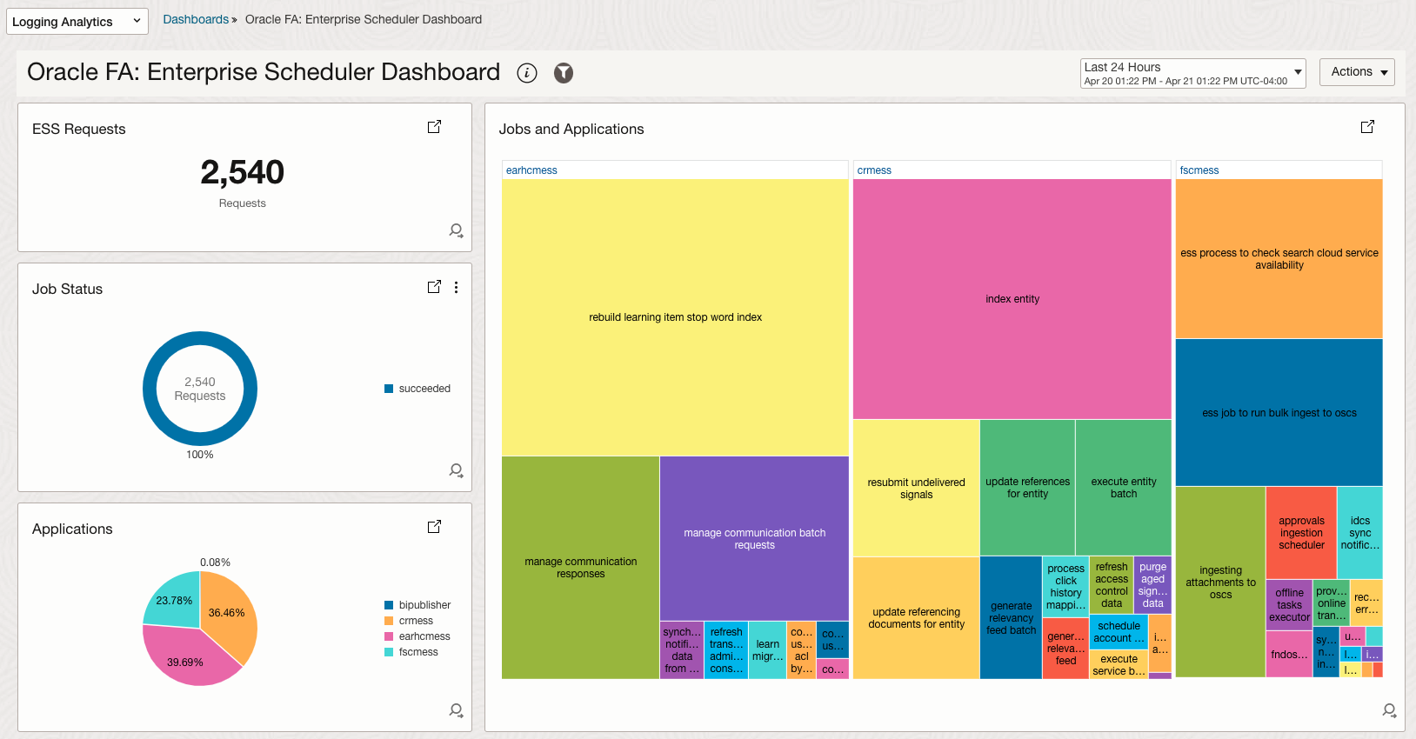
Task: Select refresh trans admi cons tile
Action: point(725,650)
